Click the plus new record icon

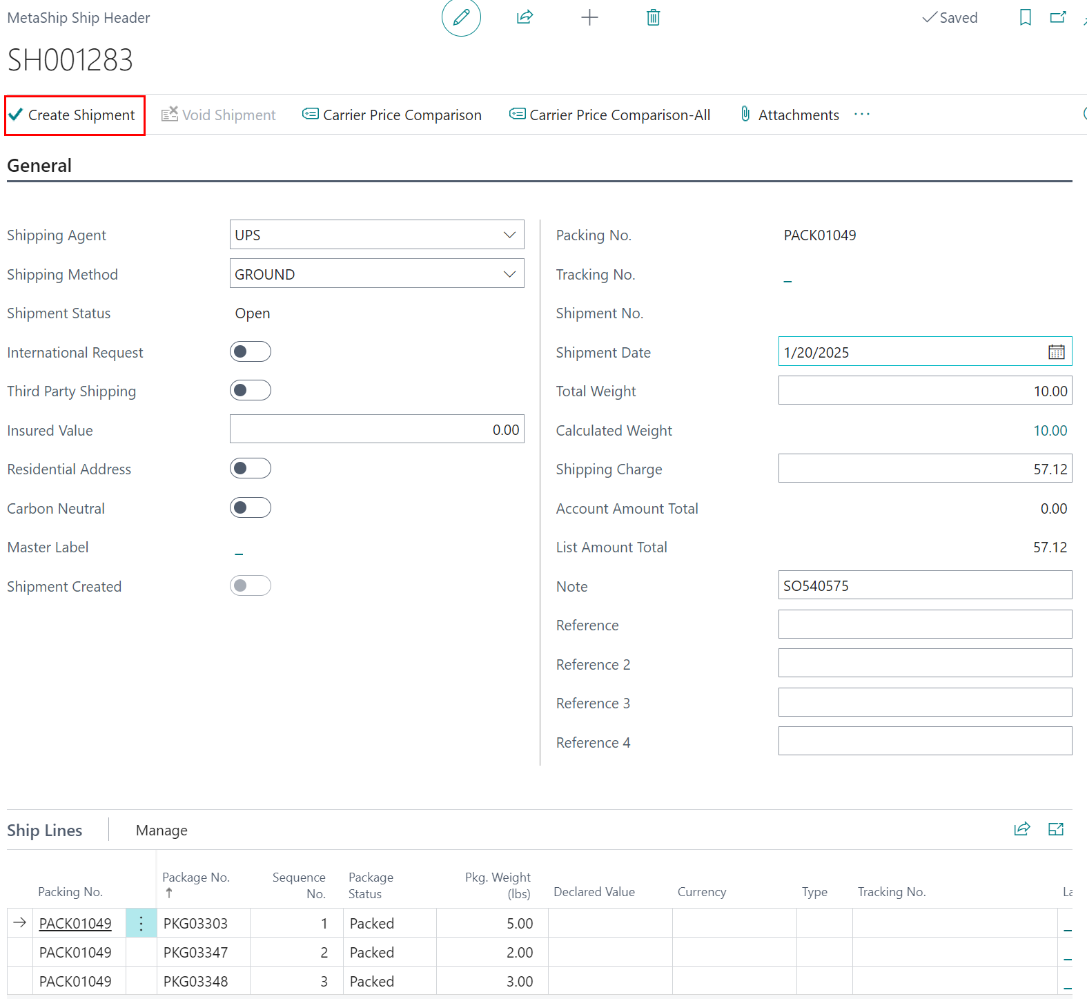589,17
